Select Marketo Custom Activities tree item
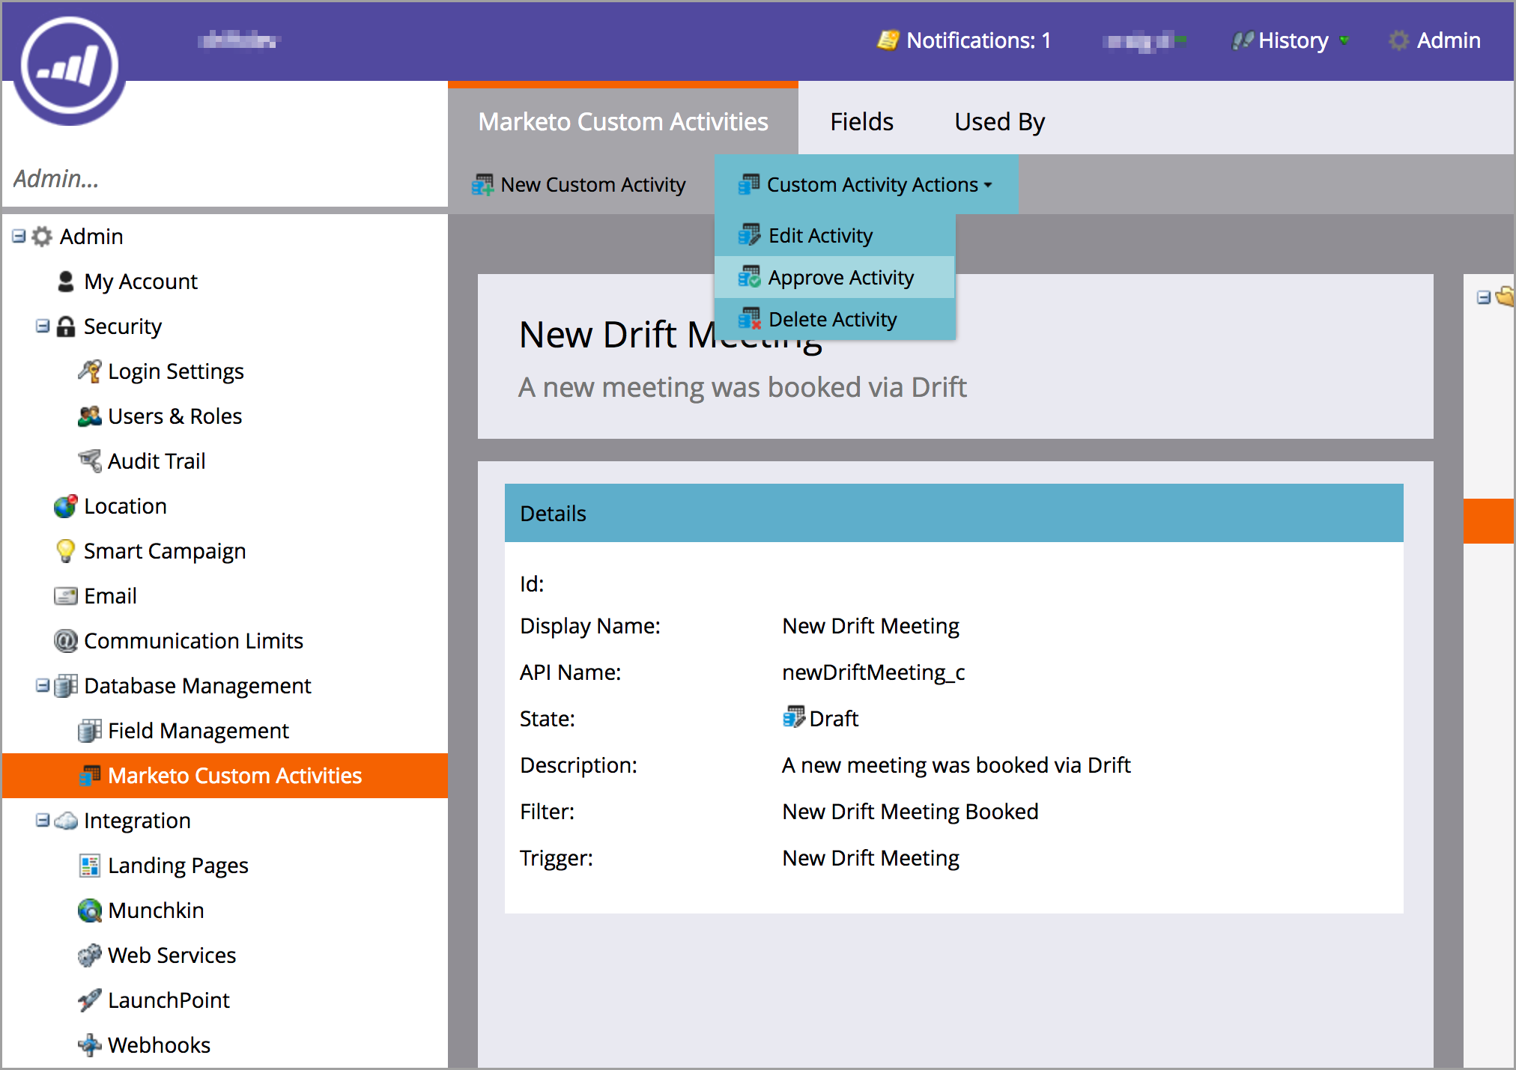Image resolution: width=1516 pixels, height=1070 pixels. 225,776
